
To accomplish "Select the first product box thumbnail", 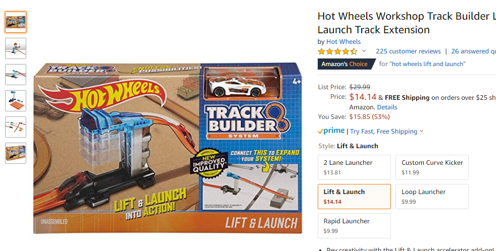I will pos(16,22).
